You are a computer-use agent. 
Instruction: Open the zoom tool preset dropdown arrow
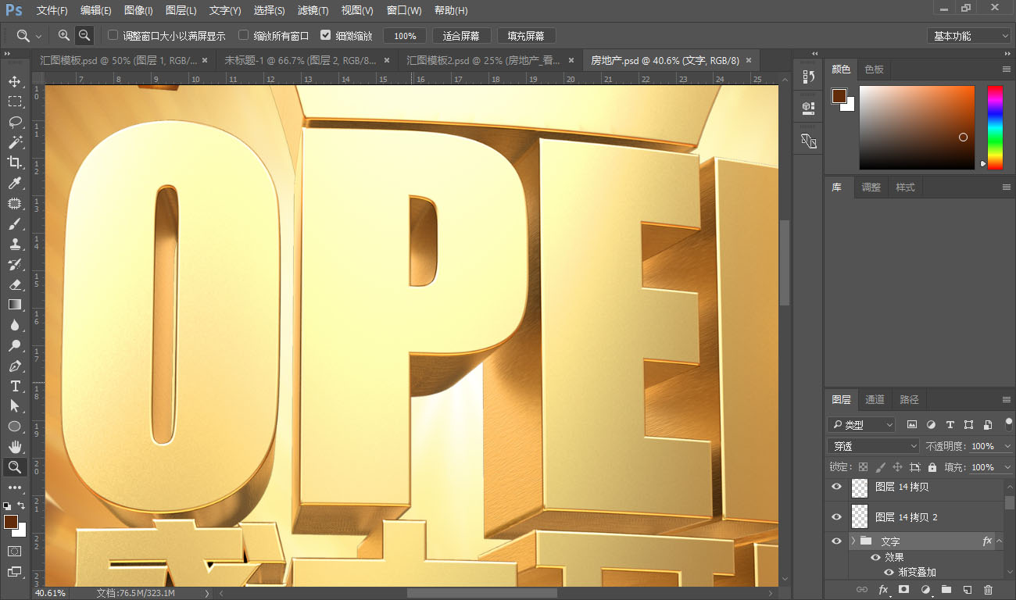pos(38,36)
